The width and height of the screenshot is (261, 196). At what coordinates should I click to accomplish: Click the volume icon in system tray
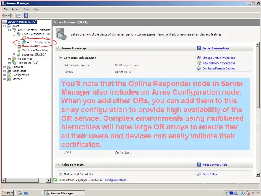(248, 193)
